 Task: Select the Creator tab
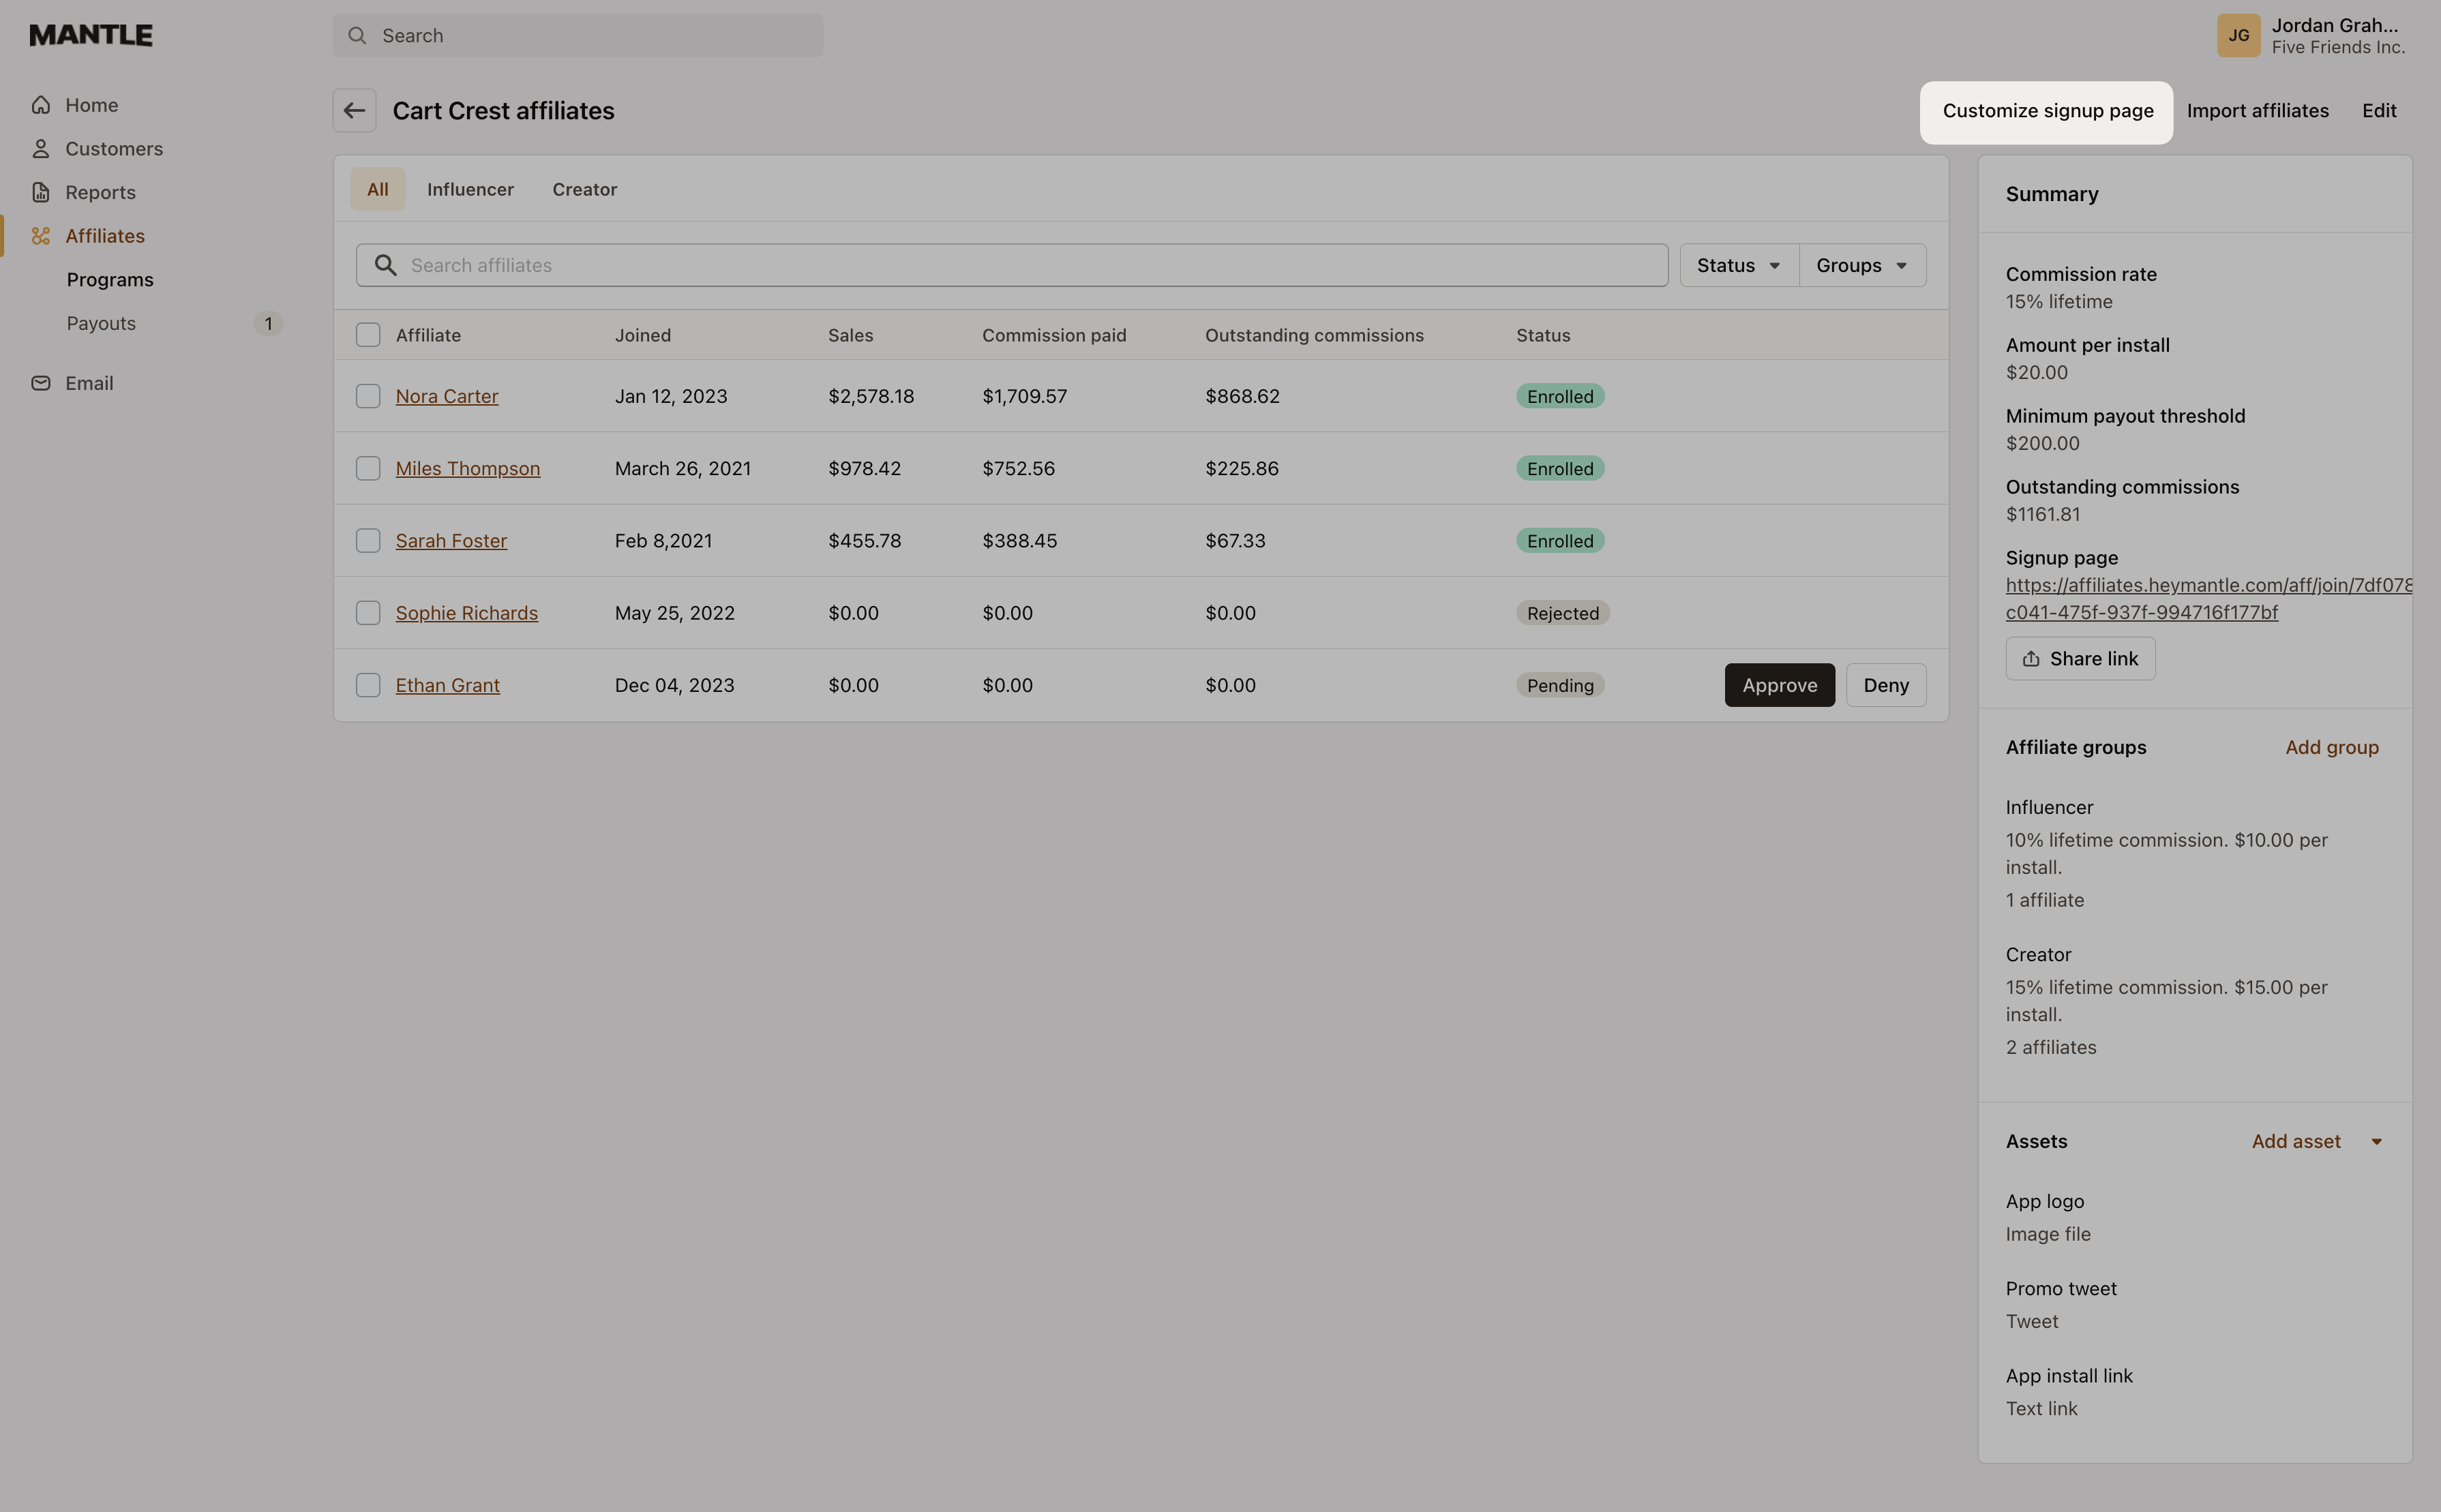[x=584, y=189]
